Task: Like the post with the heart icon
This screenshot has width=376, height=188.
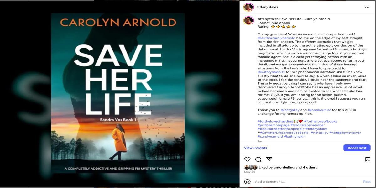Action: pyautogui.click(x=247, y=159)
